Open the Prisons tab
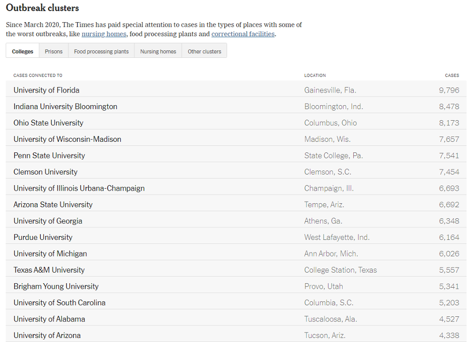The height and width of the screenshot is (342, 471). pyautogui.click(x=54, y=51)
